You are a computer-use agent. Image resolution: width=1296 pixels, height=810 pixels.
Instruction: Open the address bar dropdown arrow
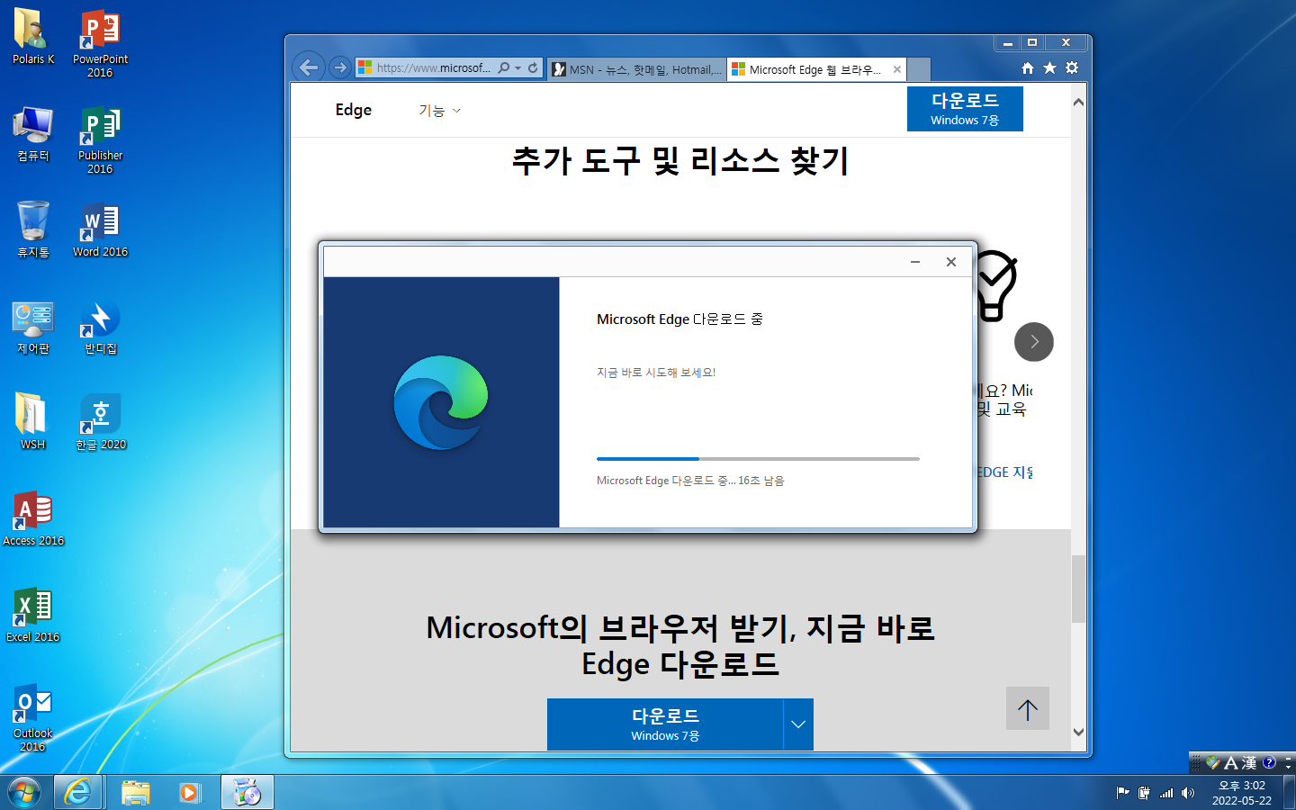pyautogui.click(x=517, y=67)
